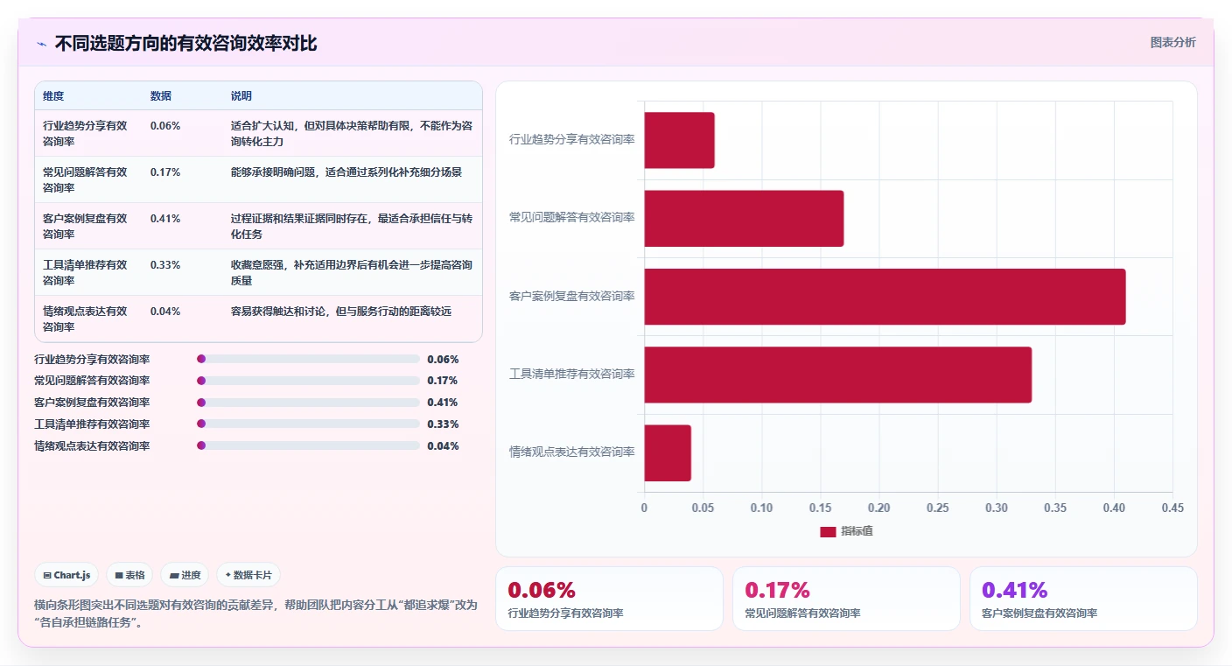Image resolution: width=1232 pixels, height=666 pixels.
Task: Toggle the 指标值 legend entry
Action: (x=846, y=531)
